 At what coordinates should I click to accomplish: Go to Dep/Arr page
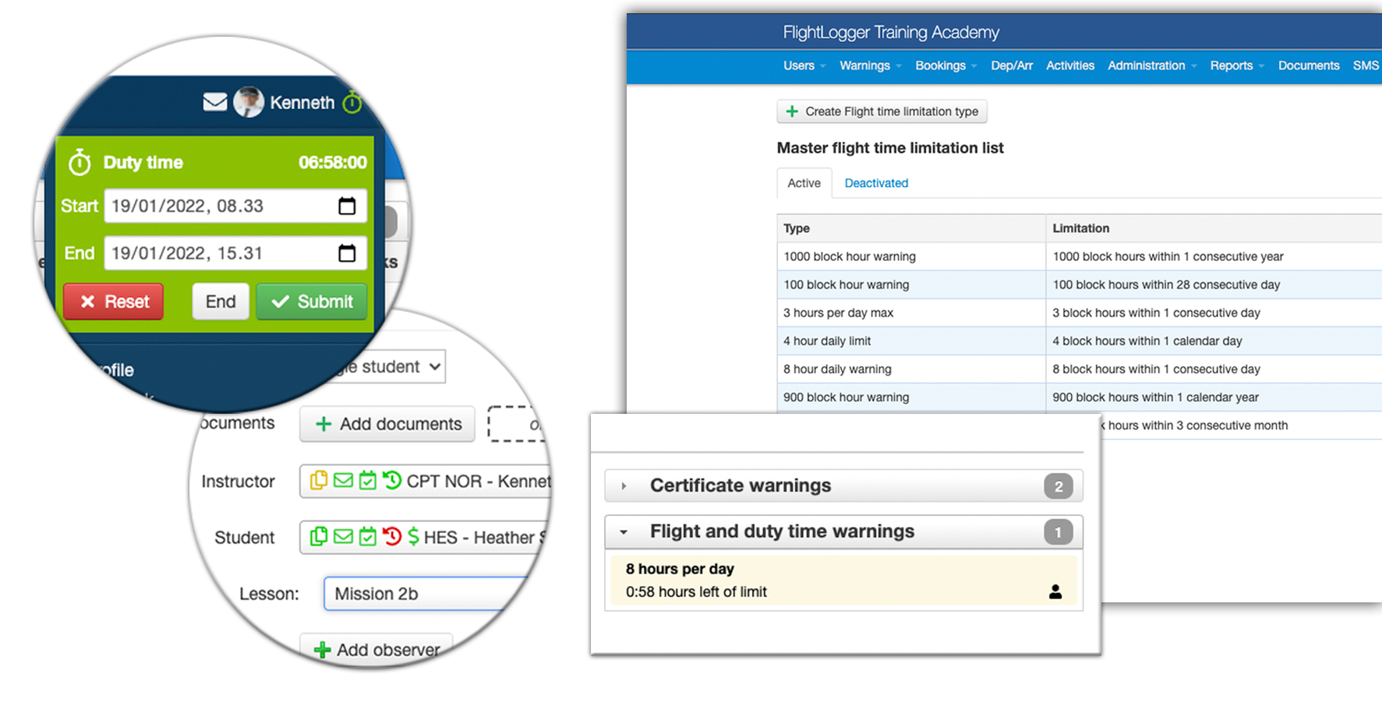click(1012, 65)
